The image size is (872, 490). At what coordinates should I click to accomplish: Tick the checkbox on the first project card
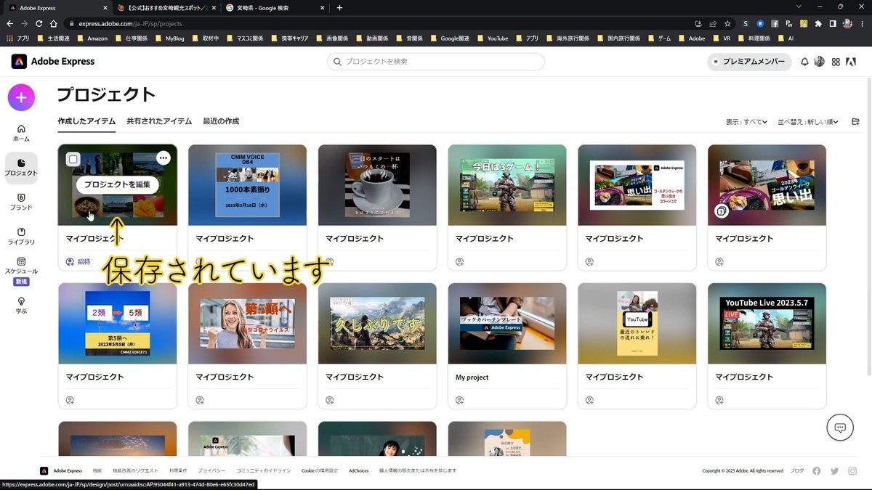coord(73,159)
